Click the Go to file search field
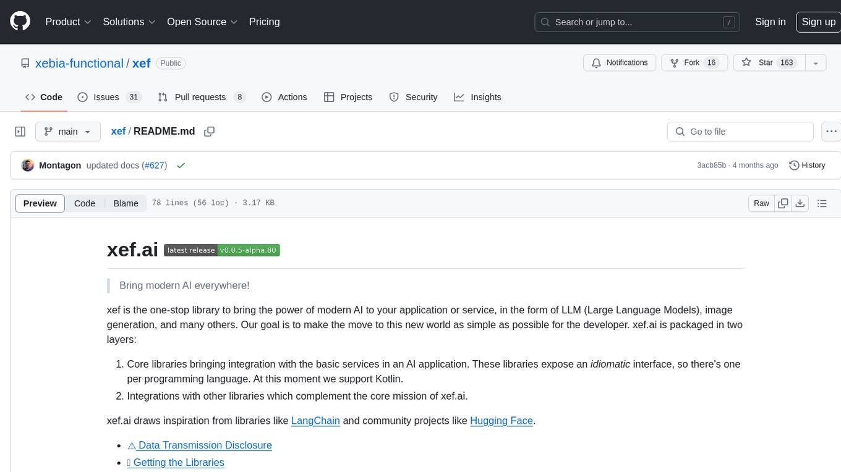Screen dimensions: 841x472 click(740, 132)
